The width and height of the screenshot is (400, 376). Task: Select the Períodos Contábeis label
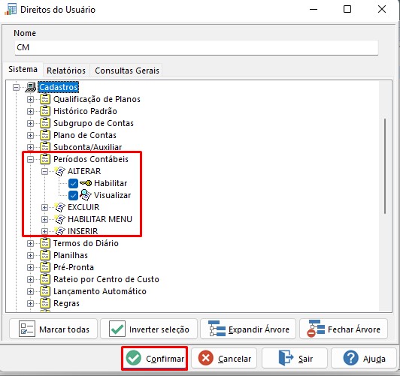pyautogui.click(x=91, y=159)
